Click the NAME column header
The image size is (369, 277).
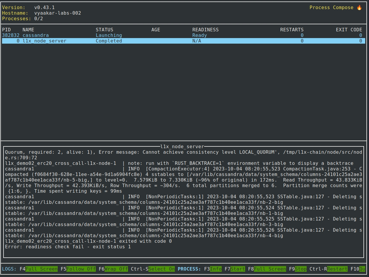point(28,30)
